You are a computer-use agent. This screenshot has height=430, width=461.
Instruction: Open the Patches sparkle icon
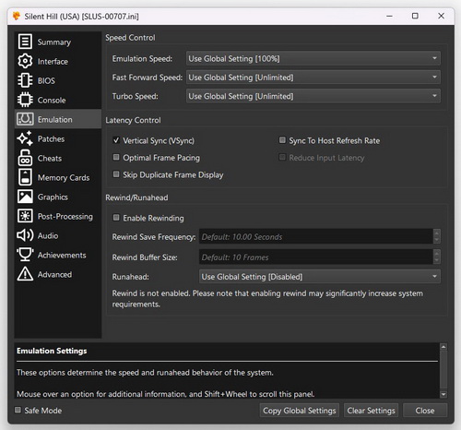point(25,138)
